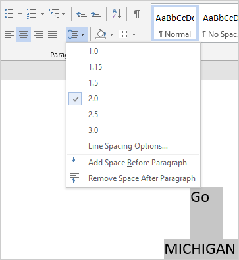The image size is (239, 260).
Task: Click the Sort A-Z icon
Action: click(117, 14)
